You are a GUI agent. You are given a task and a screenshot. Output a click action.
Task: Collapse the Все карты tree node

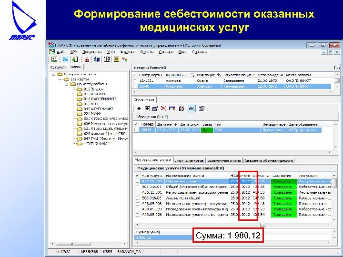coord(61,79)
